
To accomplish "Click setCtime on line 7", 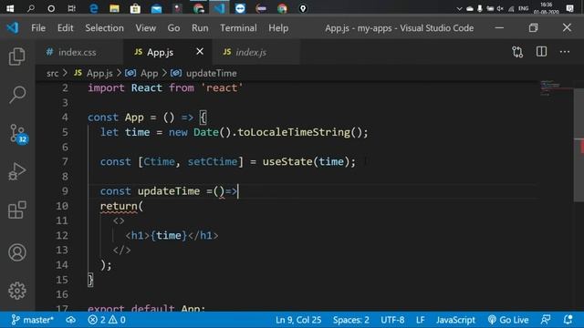I will point(213,162).
